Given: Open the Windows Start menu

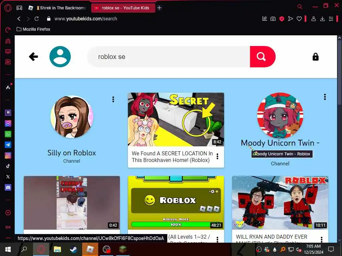Looking at the screenshot, I should 8,249.
